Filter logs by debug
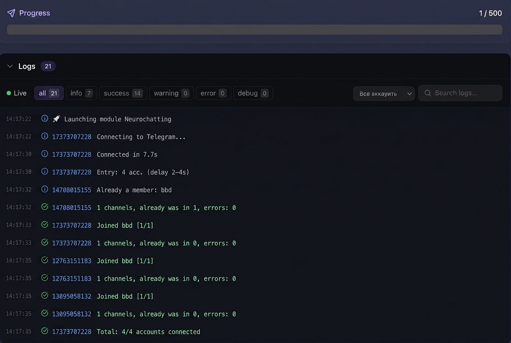The width and height of the screenshot is (511, 343). point(253,93)
